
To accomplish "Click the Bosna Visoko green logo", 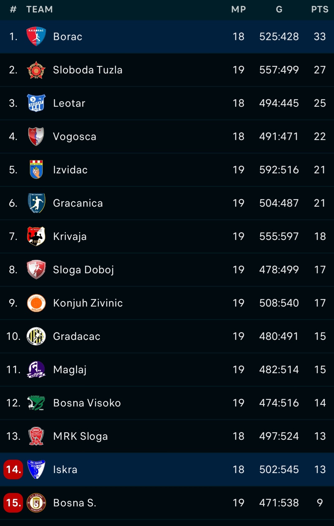I will coord(36,403).
